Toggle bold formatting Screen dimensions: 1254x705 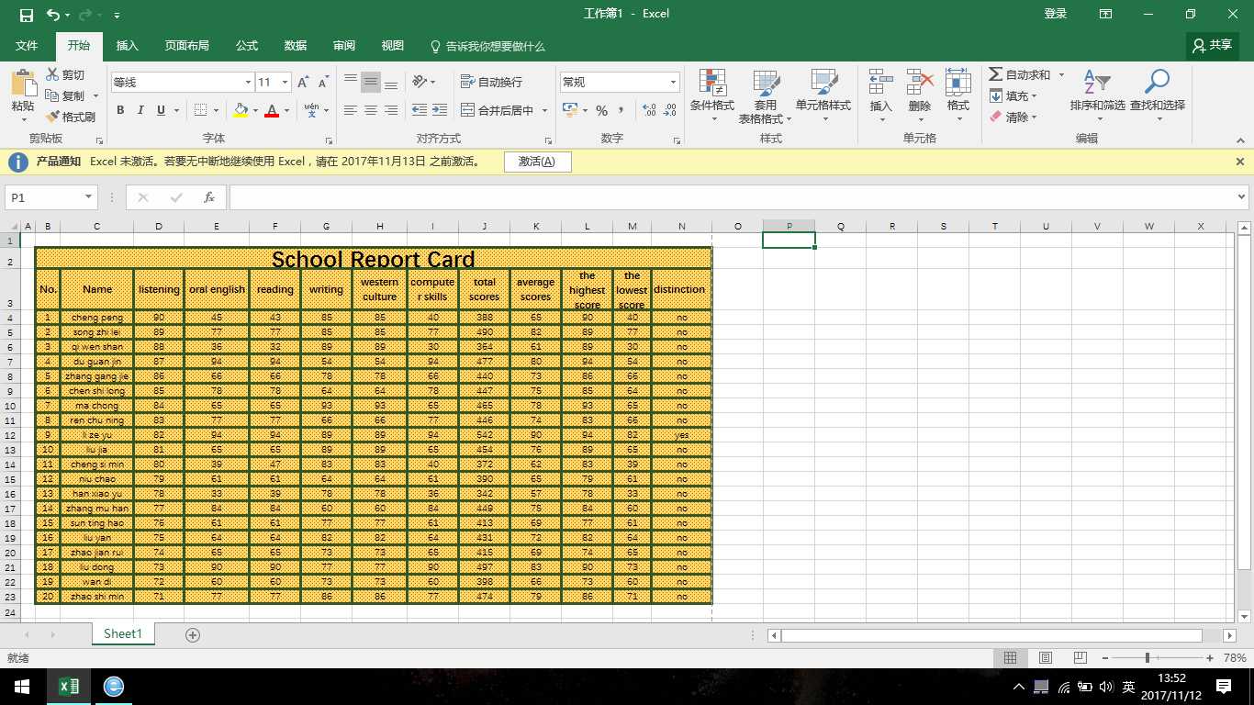[120, 110]
